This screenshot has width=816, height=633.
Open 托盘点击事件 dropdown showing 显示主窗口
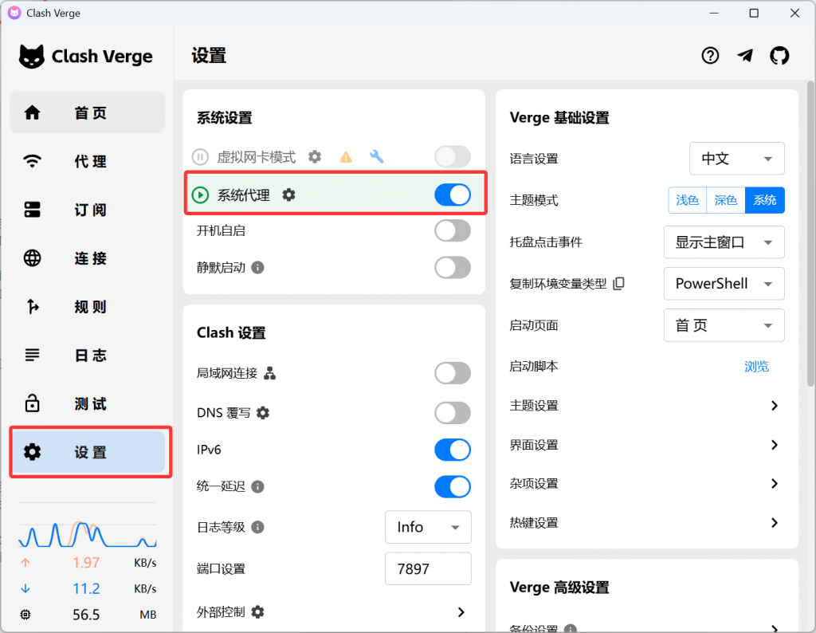pos(724,242)
